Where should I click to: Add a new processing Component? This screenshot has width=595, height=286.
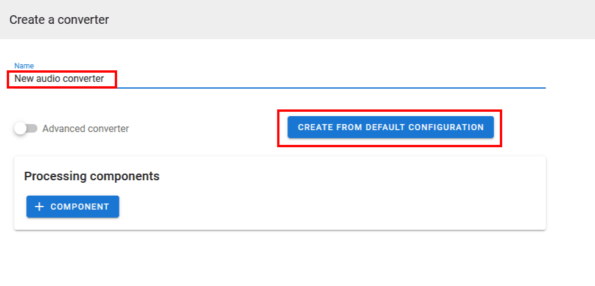tap(73, 207)
